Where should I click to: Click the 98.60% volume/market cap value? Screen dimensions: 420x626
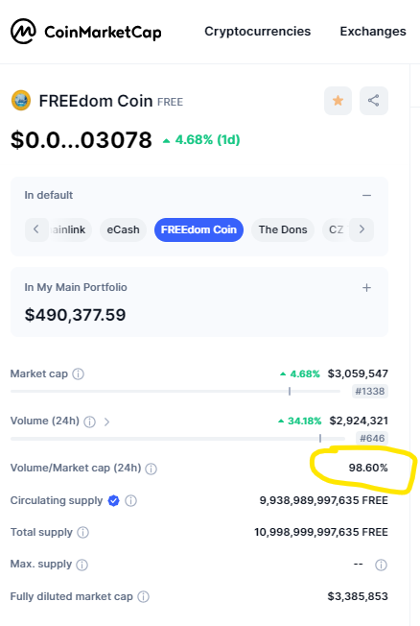coord(368,468)
